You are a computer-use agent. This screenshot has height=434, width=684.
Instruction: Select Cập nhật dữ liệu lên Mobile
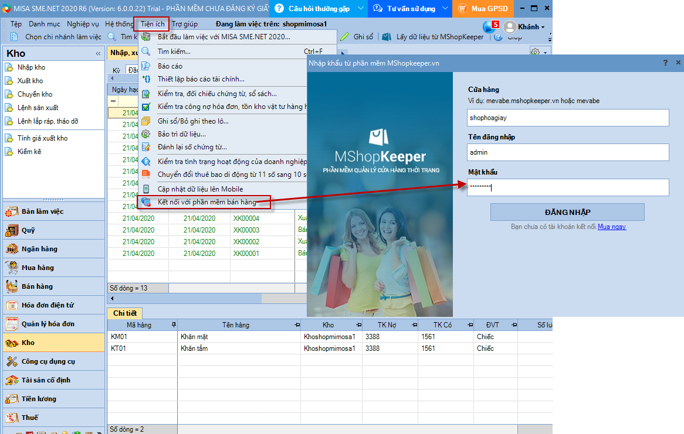tap(200, 189)
